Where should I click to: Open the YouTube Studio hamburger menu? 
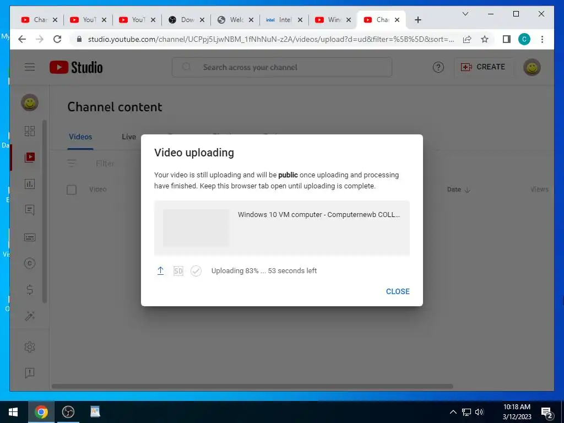tap(30, 67)
